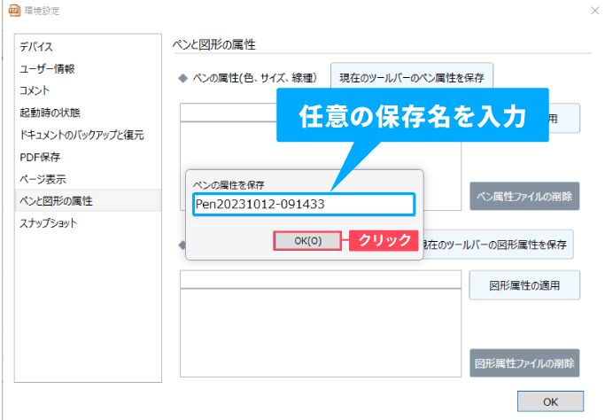Click the pen attribute name input field

[x=303, y=204]
